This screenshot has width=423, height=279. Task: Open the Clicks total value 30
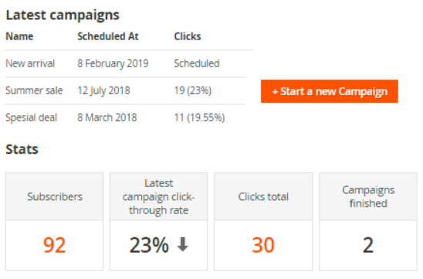263,245
